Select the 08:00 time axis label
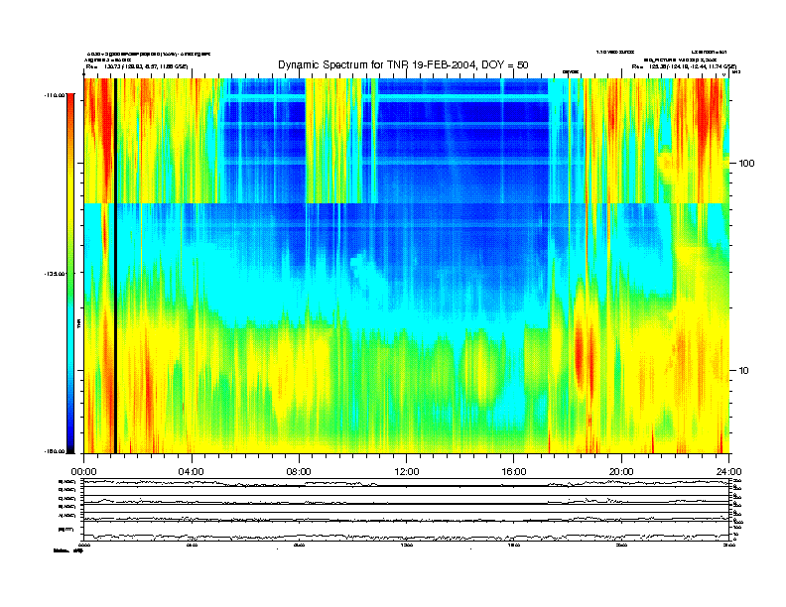Image resolution: width=786 pixels, height=607 pixels. click(x=299, y=472)
